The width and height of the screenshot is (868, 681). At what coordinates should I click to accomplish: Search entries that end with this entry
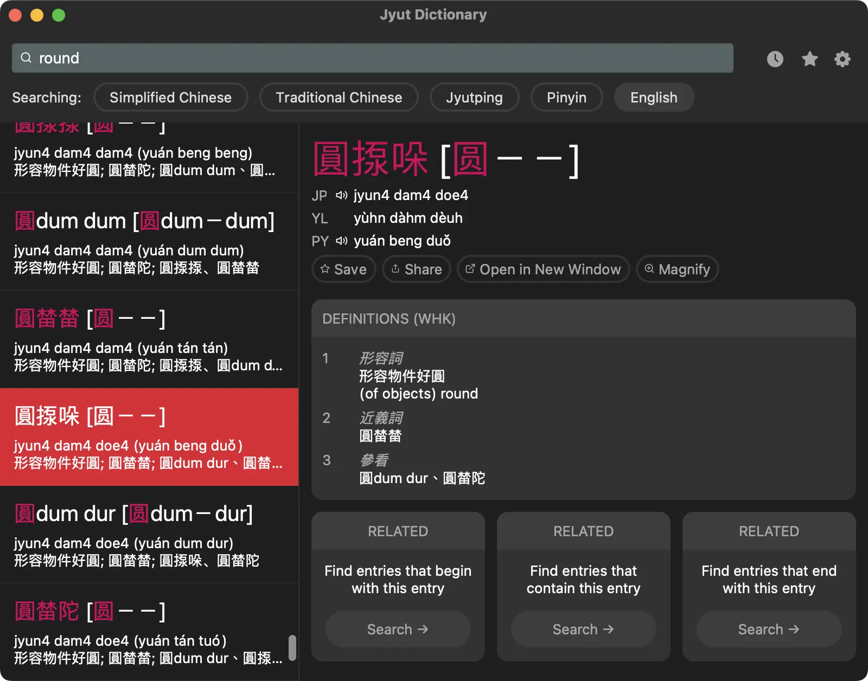[769, 629]
